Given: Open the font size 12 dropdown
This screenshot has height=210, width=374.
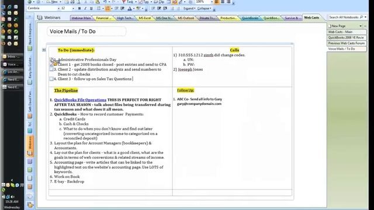Looking at the screenshot, I should point(73,8).
